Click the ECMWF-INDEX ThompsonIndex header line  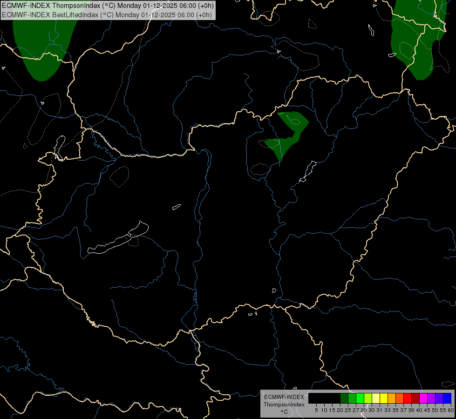coord(108,5)
